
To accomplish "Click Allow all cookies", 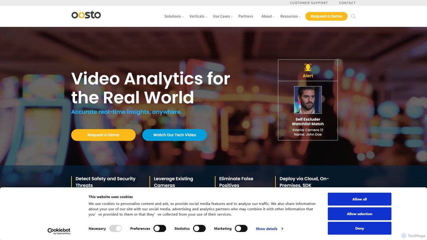I will coord(359,199).
